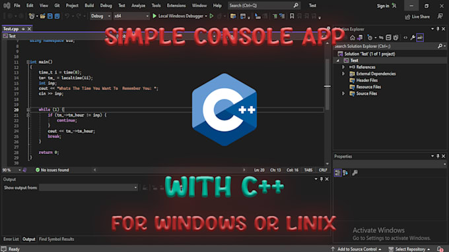Click the notifications bell in status bar
This screenshot has height=252, width=449.
coord(440,249)
